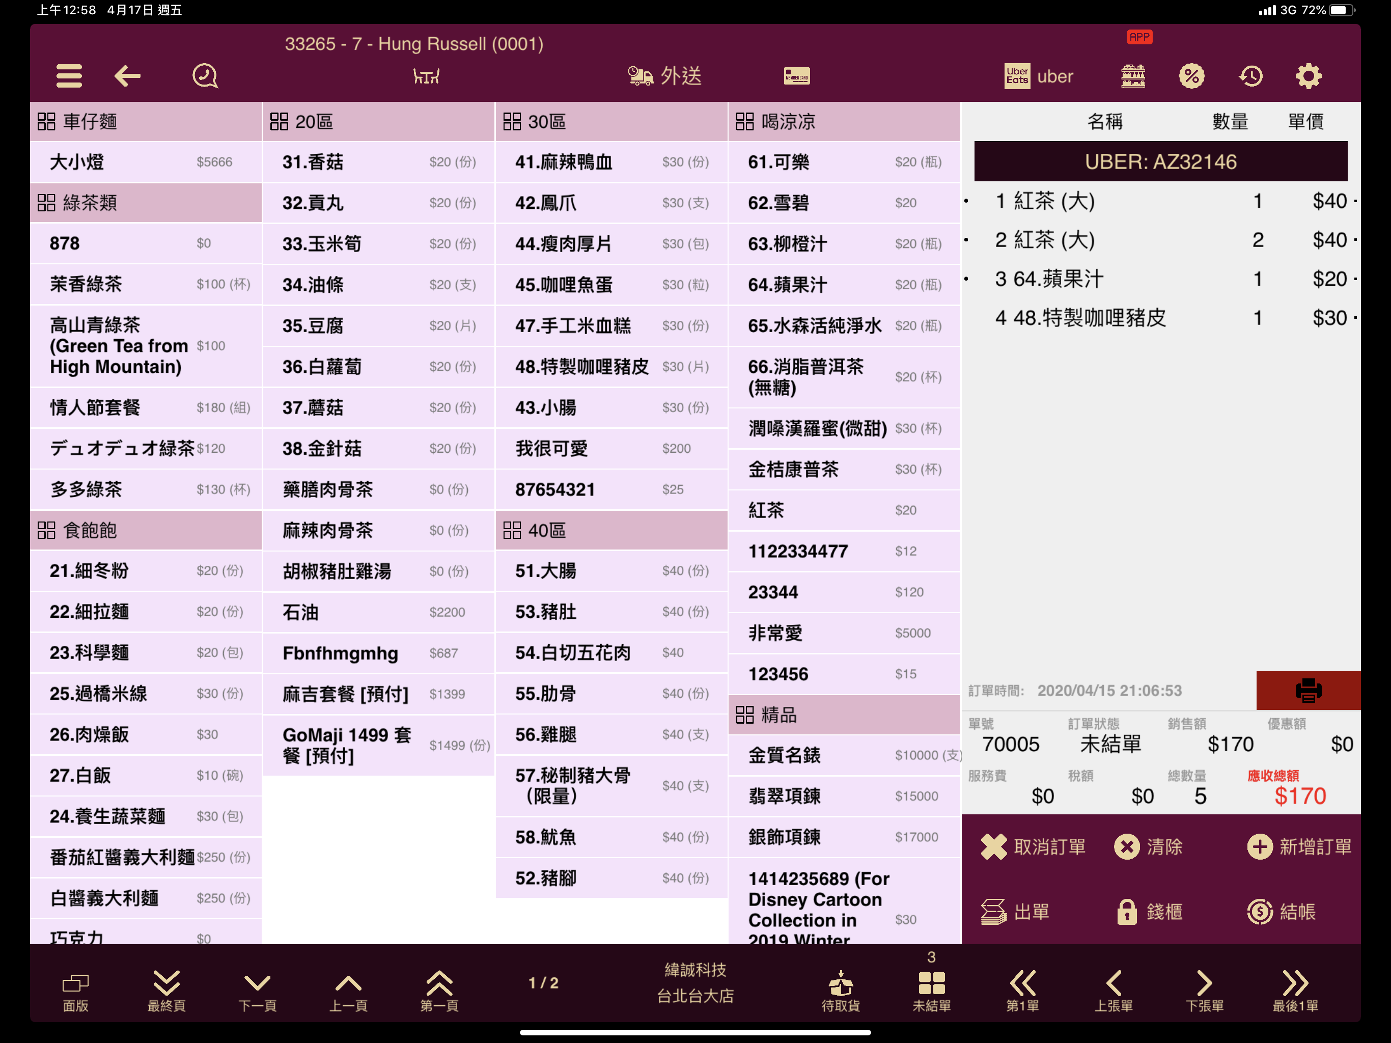Select the 車仔麵 category header

click(x=146, y=121)
